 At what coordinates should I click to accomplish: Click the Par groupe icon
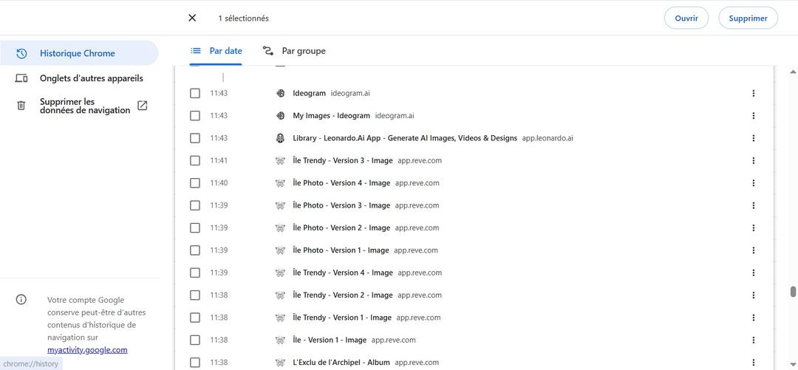pyautogui.click(x=267, y=51)
